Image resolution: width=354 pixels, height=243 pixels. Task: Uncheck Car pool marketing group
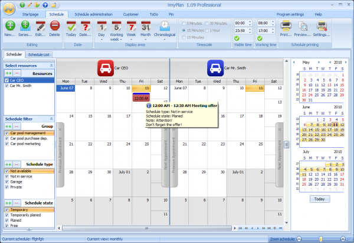[6, 144]
